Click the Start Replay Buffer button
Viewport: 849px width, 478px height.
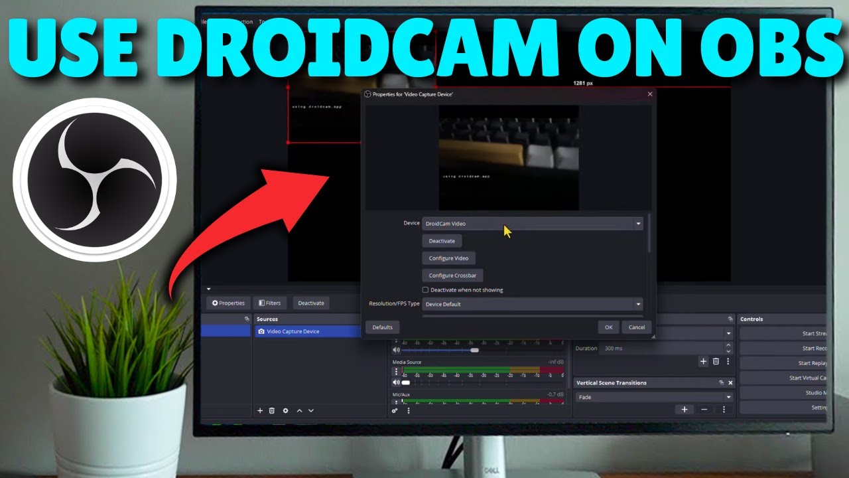click(x=783, y=363)
